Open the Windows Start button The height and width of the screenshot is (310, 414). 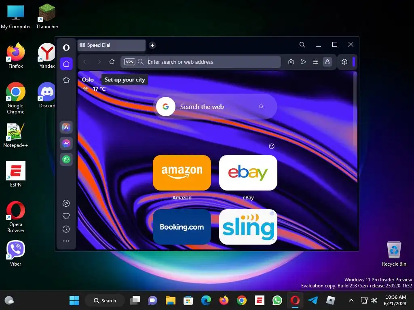pos(74,300)
